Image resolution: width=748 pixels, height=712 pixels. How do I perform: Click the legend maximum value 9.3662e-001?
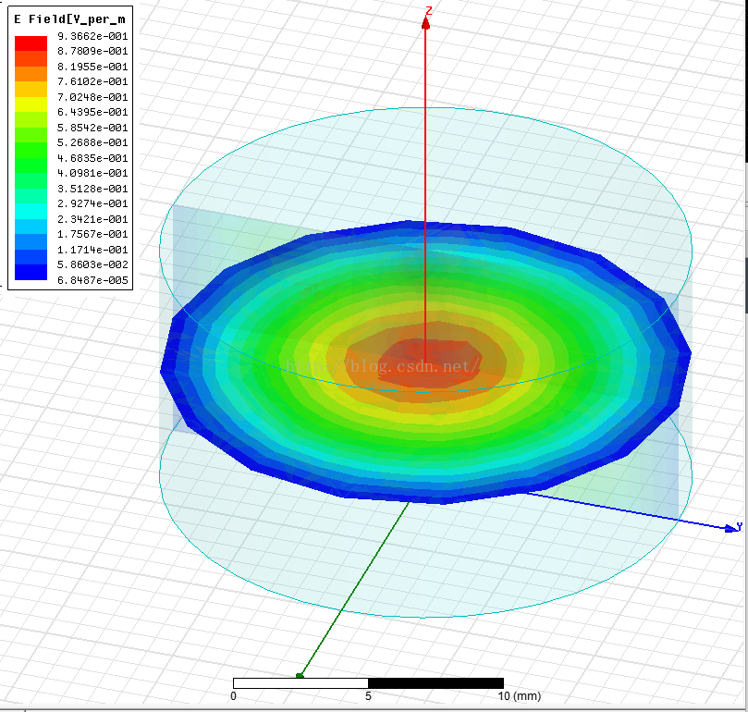point(92,36)
